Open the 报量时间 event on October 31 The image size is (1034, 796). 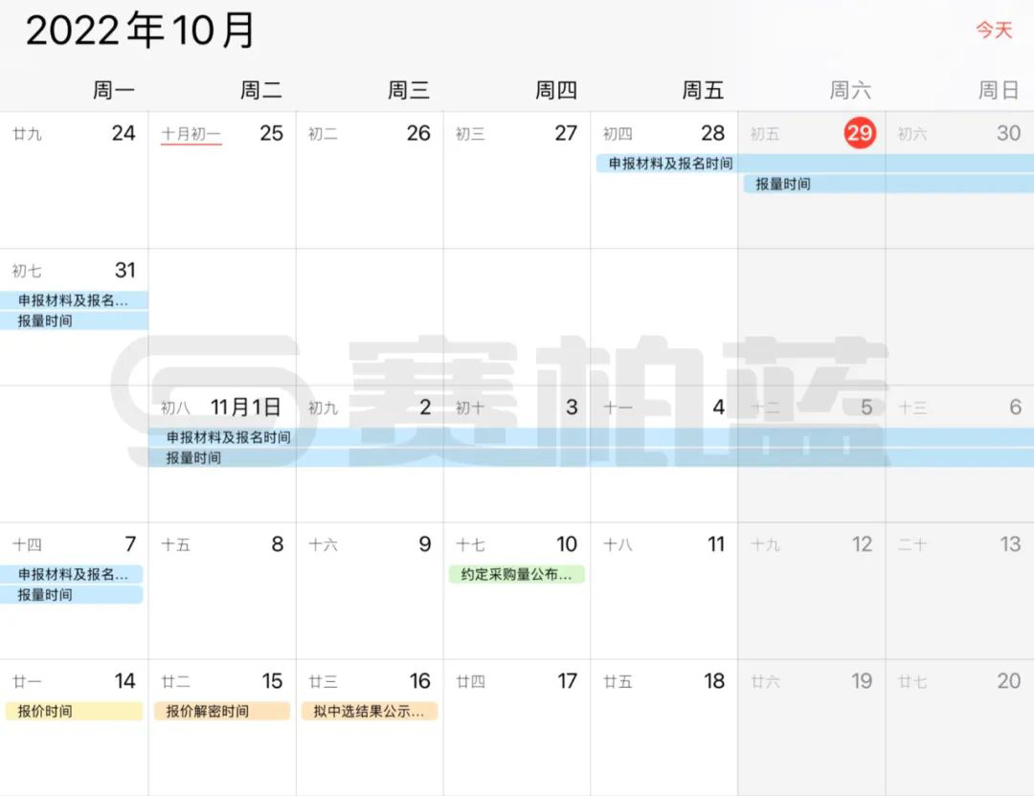tap(74, 321)
